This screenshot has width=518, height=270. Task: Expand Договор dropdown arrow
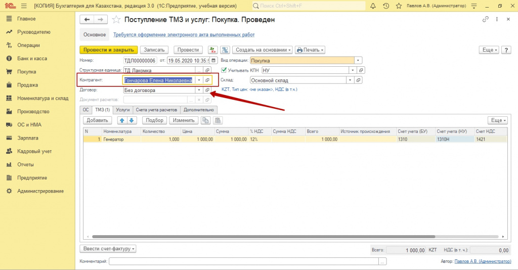pyautogui.click(x=199, y=90)
